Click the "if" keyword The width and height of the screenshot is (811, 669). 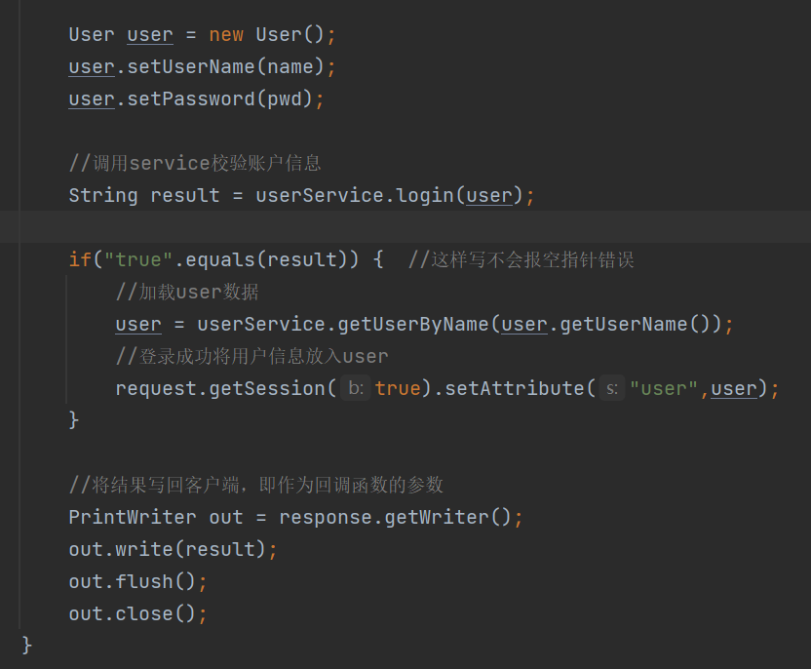pos(80,259)
